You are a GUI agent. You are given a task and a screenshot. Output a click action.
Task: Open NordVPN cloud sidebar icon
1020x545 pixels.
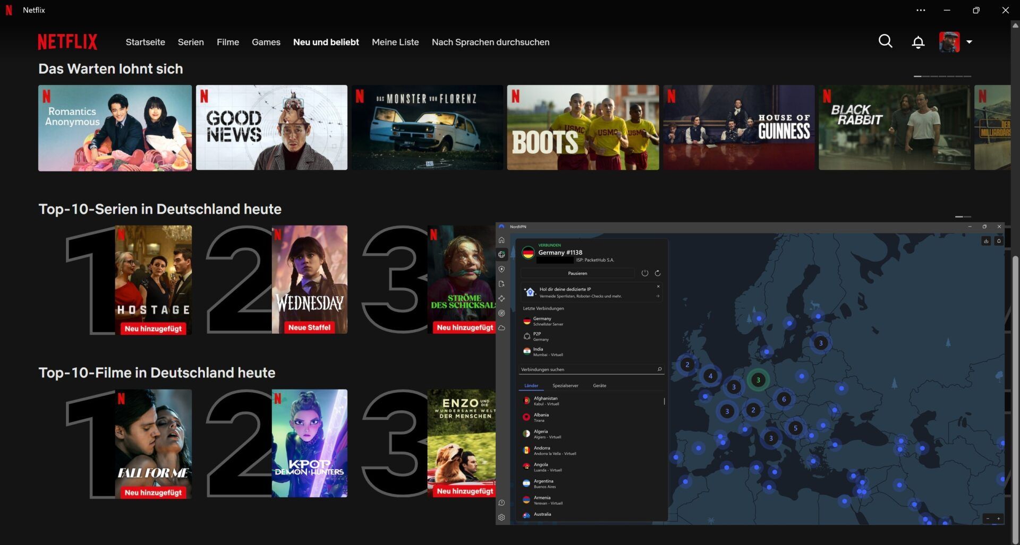click(x=501, y=328)
